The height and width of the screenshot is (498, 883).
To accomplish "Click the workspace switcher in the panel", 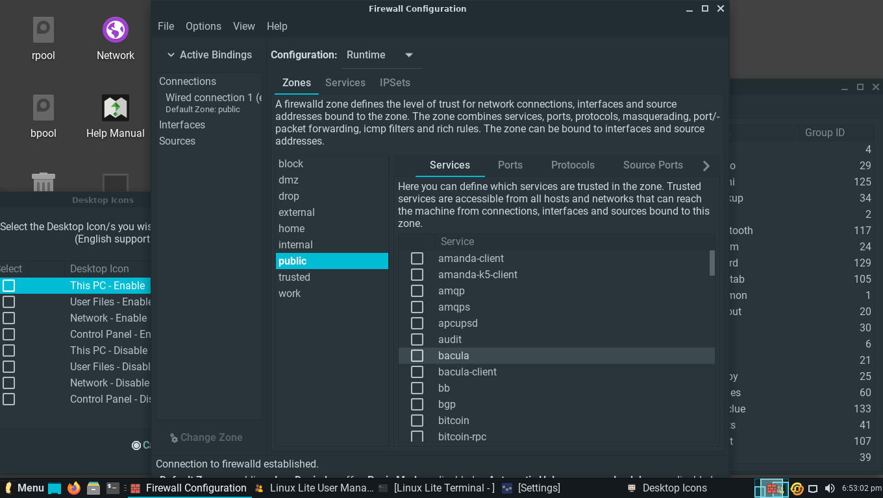I will click(x=771, y=488).
